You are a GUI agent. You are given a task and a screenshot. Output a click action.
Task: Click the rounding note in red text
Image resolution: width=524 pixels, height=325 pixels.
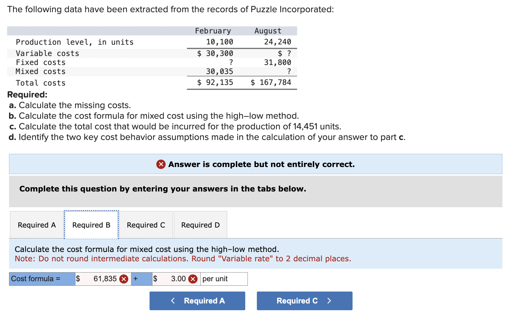click(x=183, y=258)
